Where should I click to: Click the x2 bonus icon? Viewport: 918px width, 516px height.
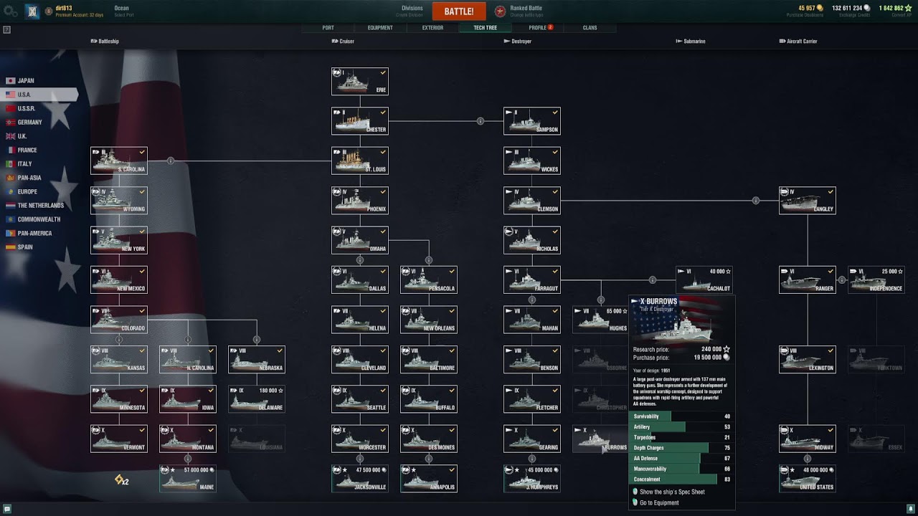122,480
